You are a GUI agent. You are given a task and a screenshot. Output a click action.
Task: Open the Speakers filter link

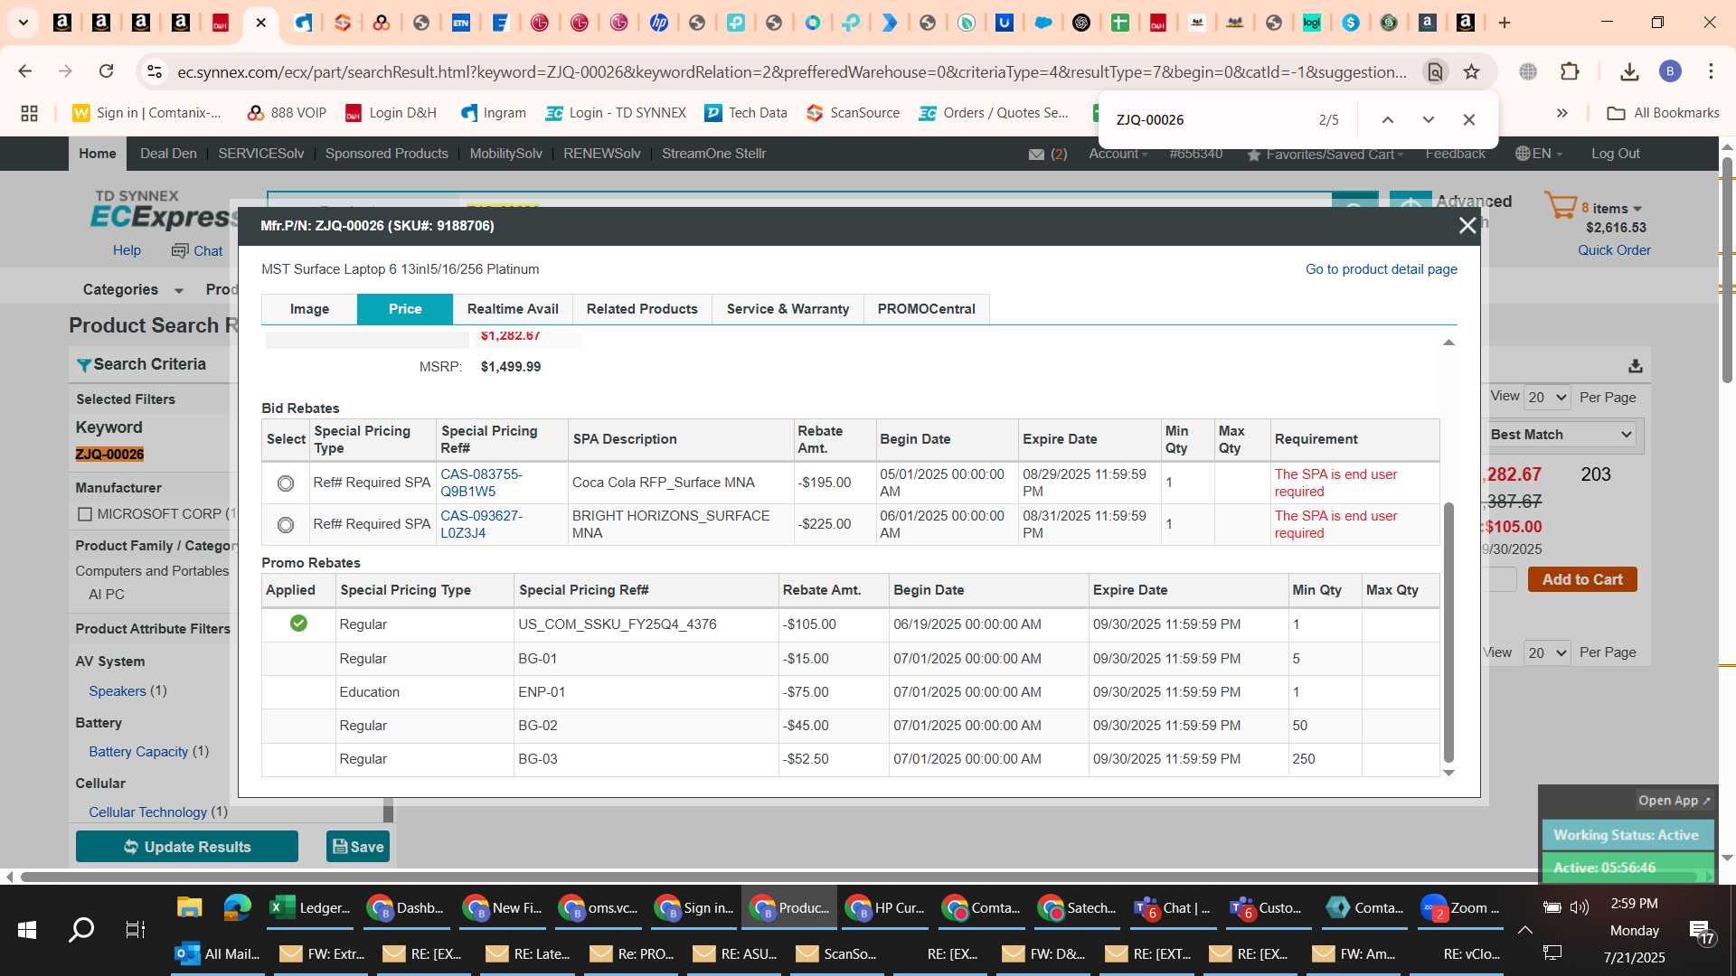[x=118, y=691]
